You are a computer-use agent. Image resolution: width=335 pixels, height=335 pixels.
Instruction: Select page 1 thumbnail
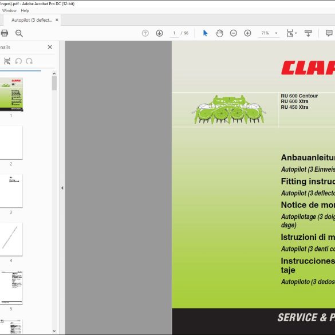11,94
